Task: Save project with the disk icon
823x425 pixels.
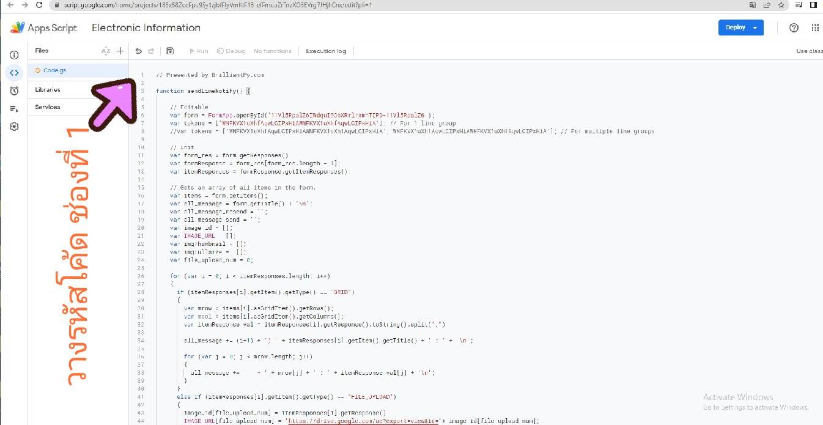Action: [x=170, y=51]
